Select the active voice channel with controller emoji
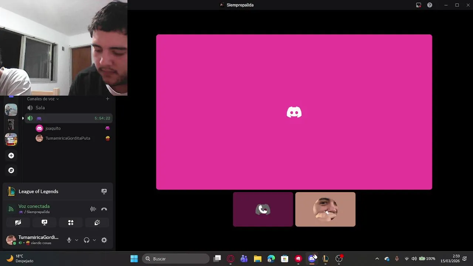 click(x=68, y=118)
